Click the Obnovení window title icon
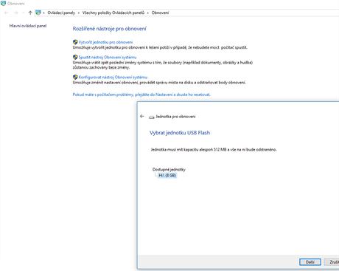Screen dimensions: 339x271 (x=3, y=3)
